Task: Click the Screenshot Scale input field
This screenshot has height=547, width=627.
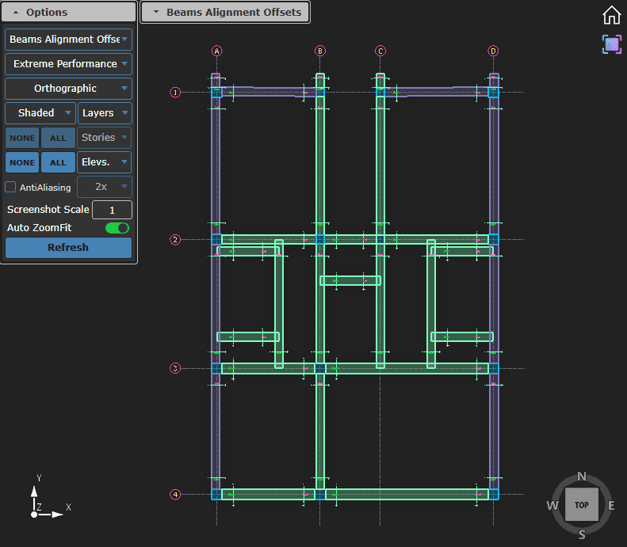Action: [112, 210]
